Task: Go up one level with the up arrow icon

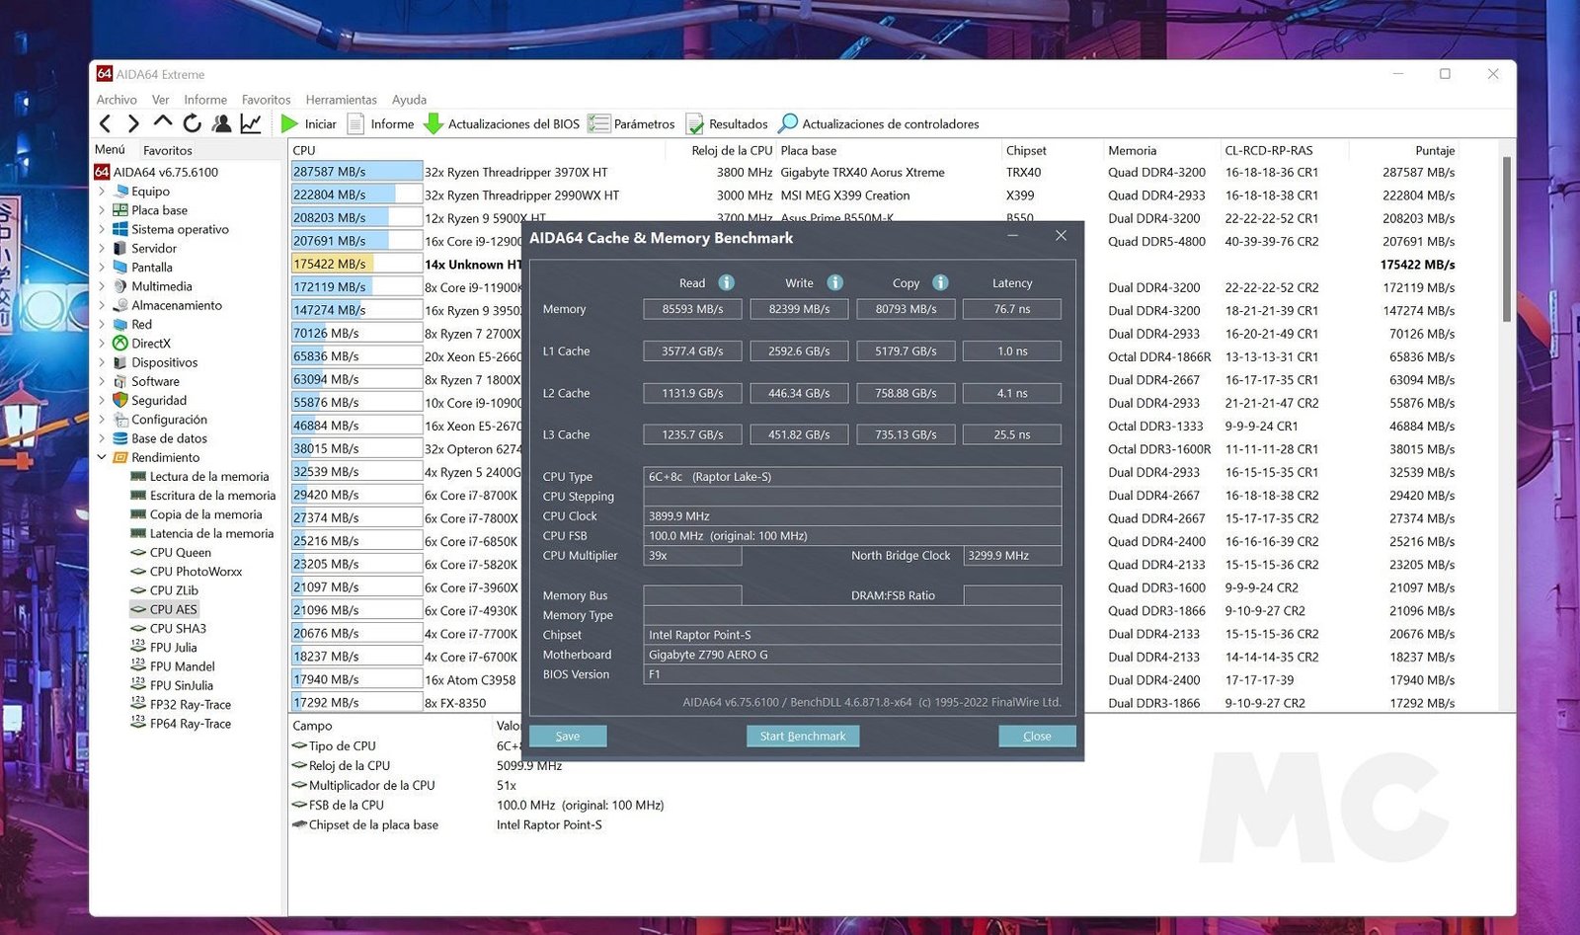Action: pyautogui.click(x=163, y=122)
